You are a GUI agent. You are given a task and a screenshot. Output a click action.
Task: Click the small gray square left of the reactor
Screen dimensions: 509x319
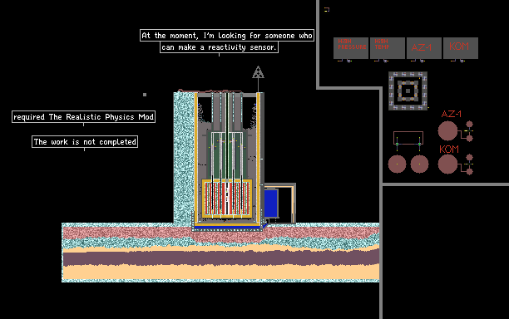(145, 95)
